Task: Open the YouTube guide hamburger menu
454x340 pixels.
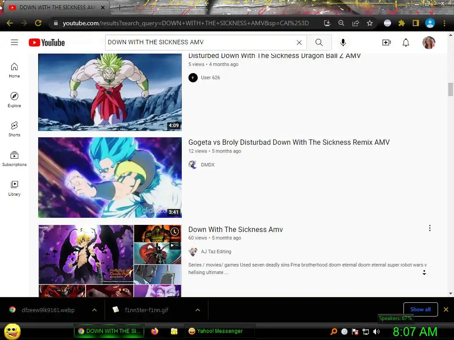Action: pyautogui.click(x=15, y=42)
